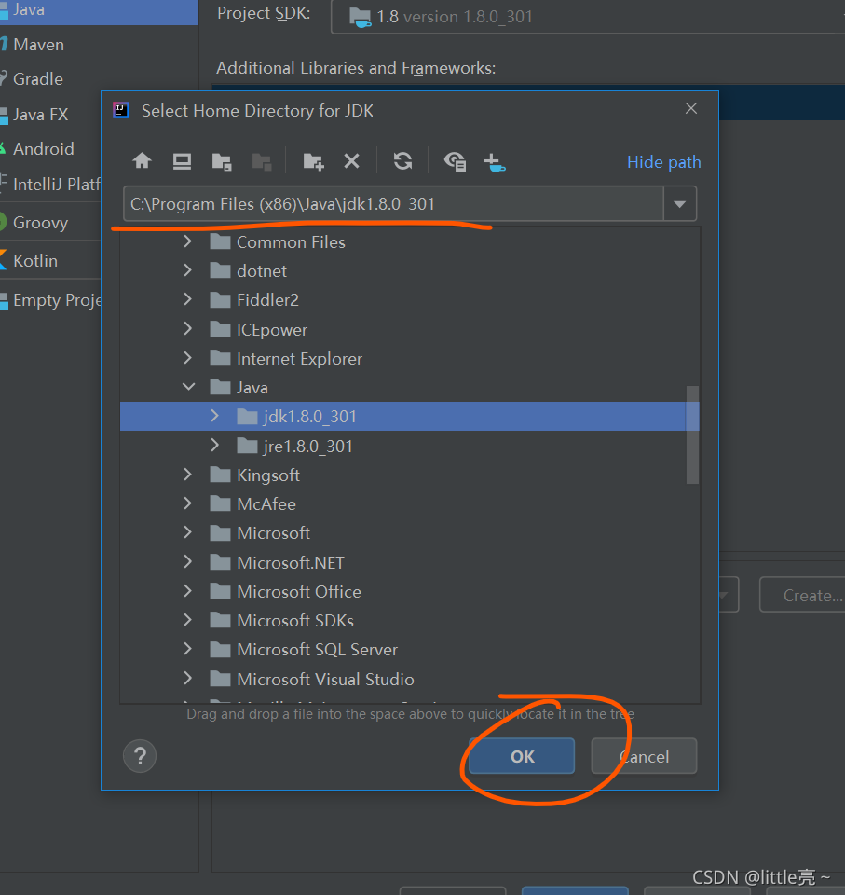Select Groovy project type
Image resolution: width=845 pixels, height=895 pixels.
click(49, 223)
